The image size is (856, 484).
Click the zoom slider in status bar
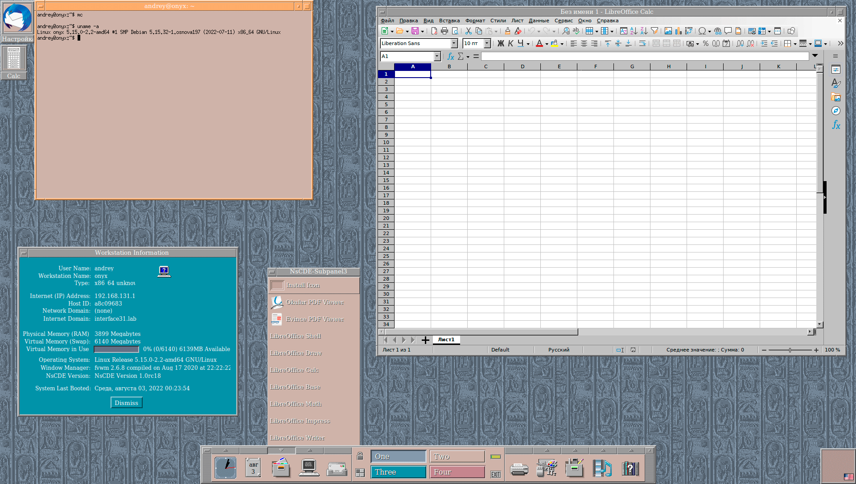tap(790, 350)
